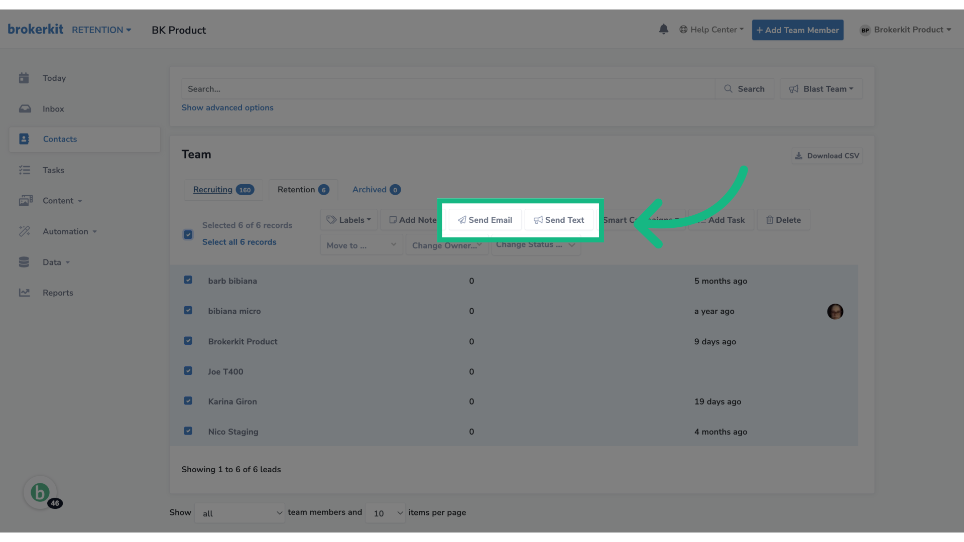Click '9 days ago' in Brokerkit Product row

[x=715, y=342]
